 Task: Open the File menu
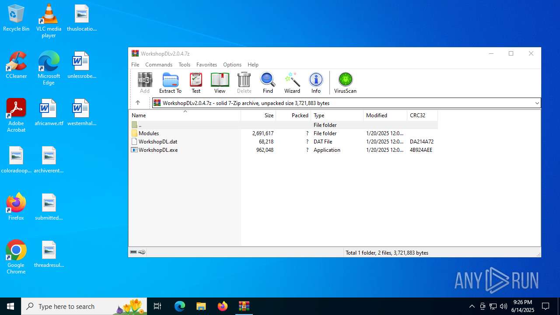click(135, 64)
